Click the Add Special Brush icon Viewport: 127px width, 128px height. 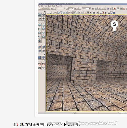pos(40,57)
